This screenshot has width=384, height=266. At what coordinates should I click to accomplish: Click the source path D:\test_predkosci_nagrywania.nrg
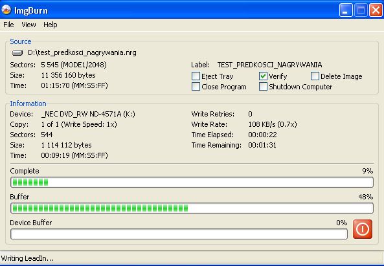tap(82, 53)
